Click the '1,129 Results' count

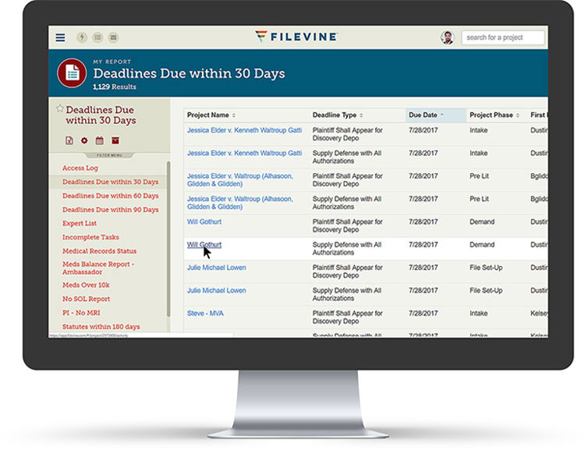pyautogui.click(x=115, y=87)
